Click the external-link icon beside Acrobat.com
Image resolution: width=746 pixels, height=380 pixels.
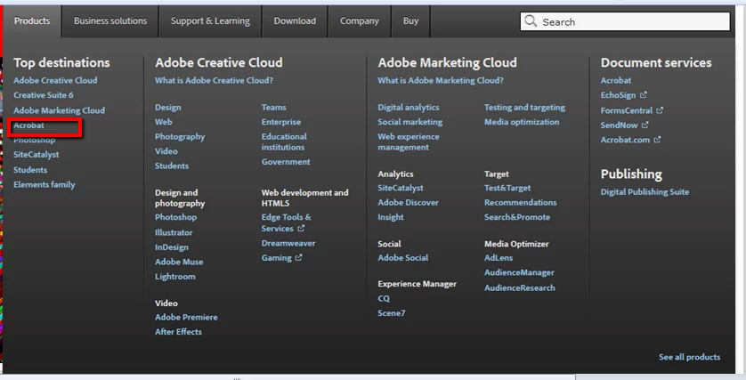pyautogui.click(x=657, y=140)
